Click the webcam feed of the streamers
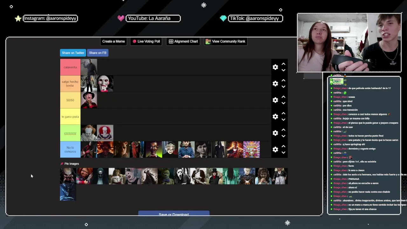This screenshot has width=407, height=229. tap(349, 43)
